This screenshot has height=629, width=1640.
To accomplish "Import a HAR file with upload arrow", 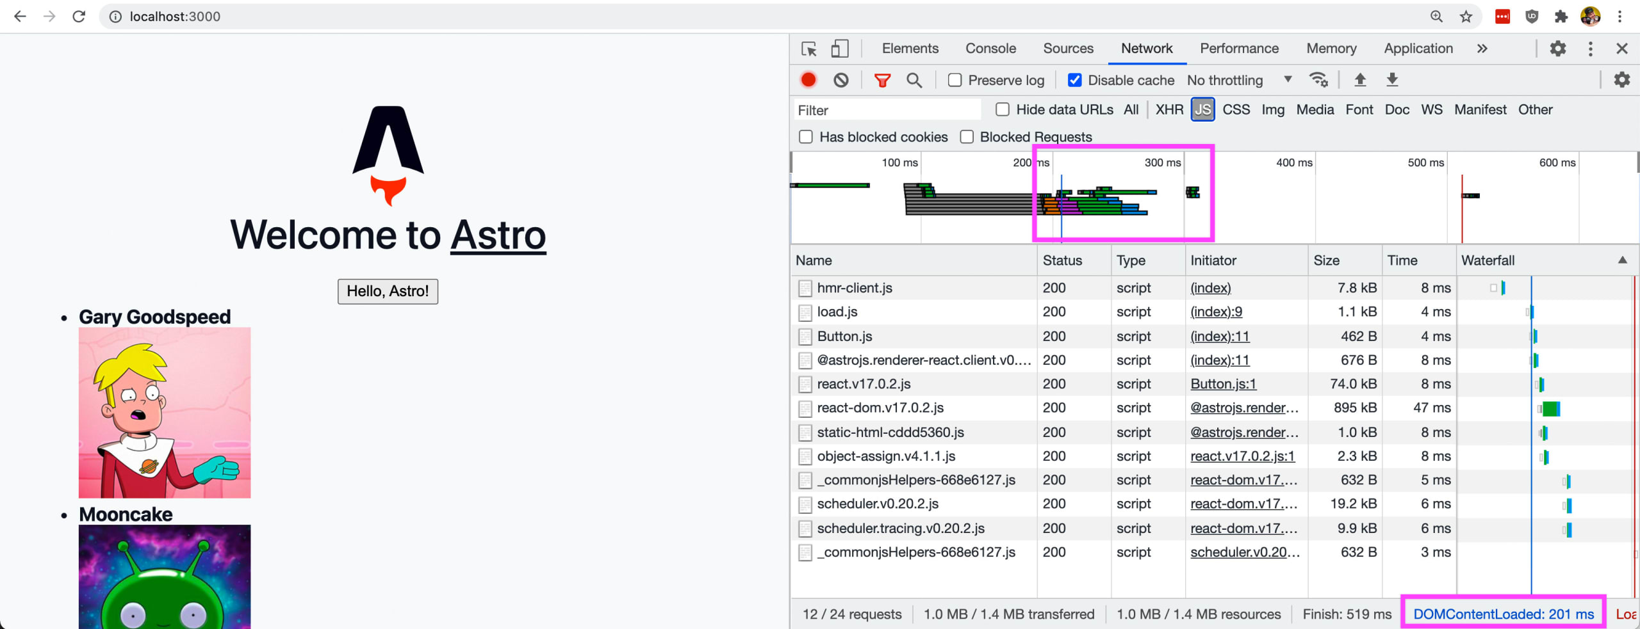I will coord(1360,80).
